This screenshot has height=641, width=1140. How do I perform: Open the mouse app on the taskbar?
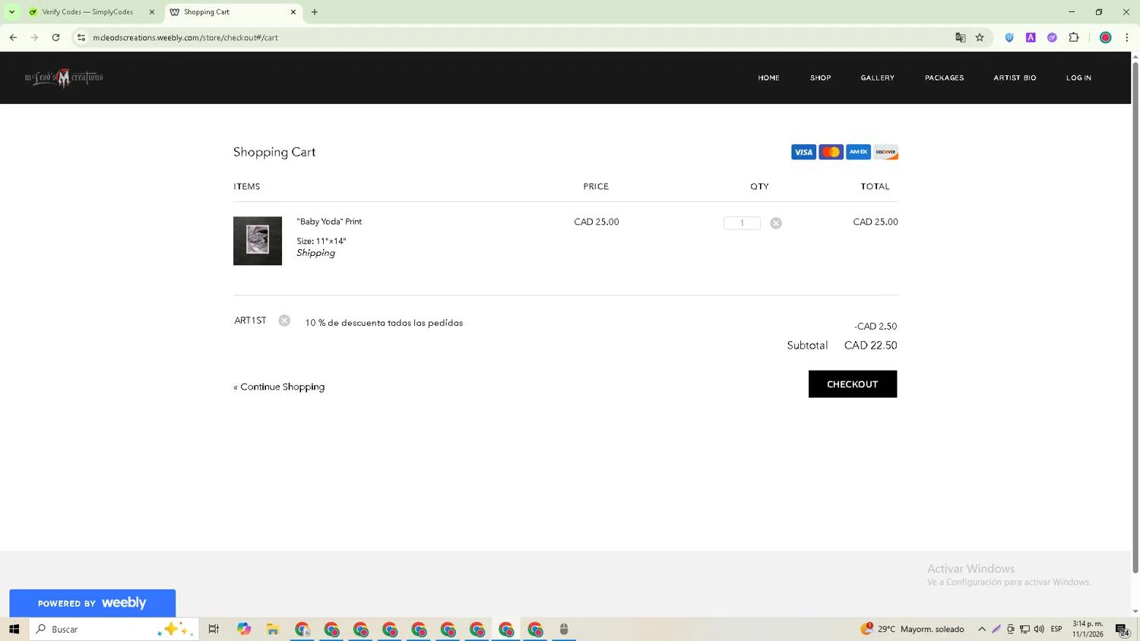click(564, 629)
